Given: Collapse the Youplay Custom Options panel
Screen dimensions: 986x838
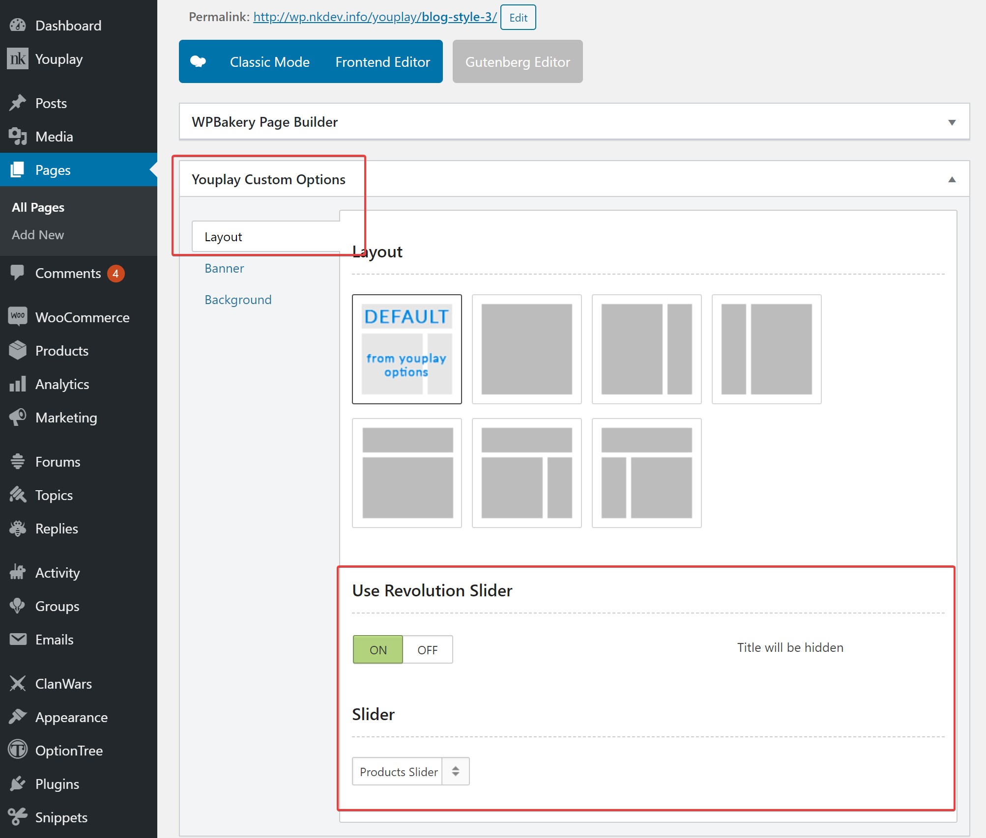Looking at the screenshot, I should [x=952, y=180].
